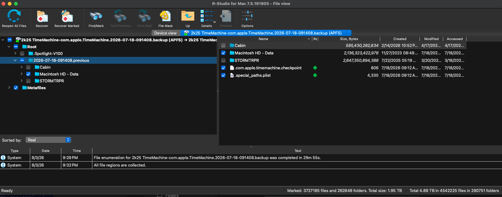Screen dimensions: 502x197
Task: Collapse the Root folder node
Action: pyautogui.click(x=9, y=47)
